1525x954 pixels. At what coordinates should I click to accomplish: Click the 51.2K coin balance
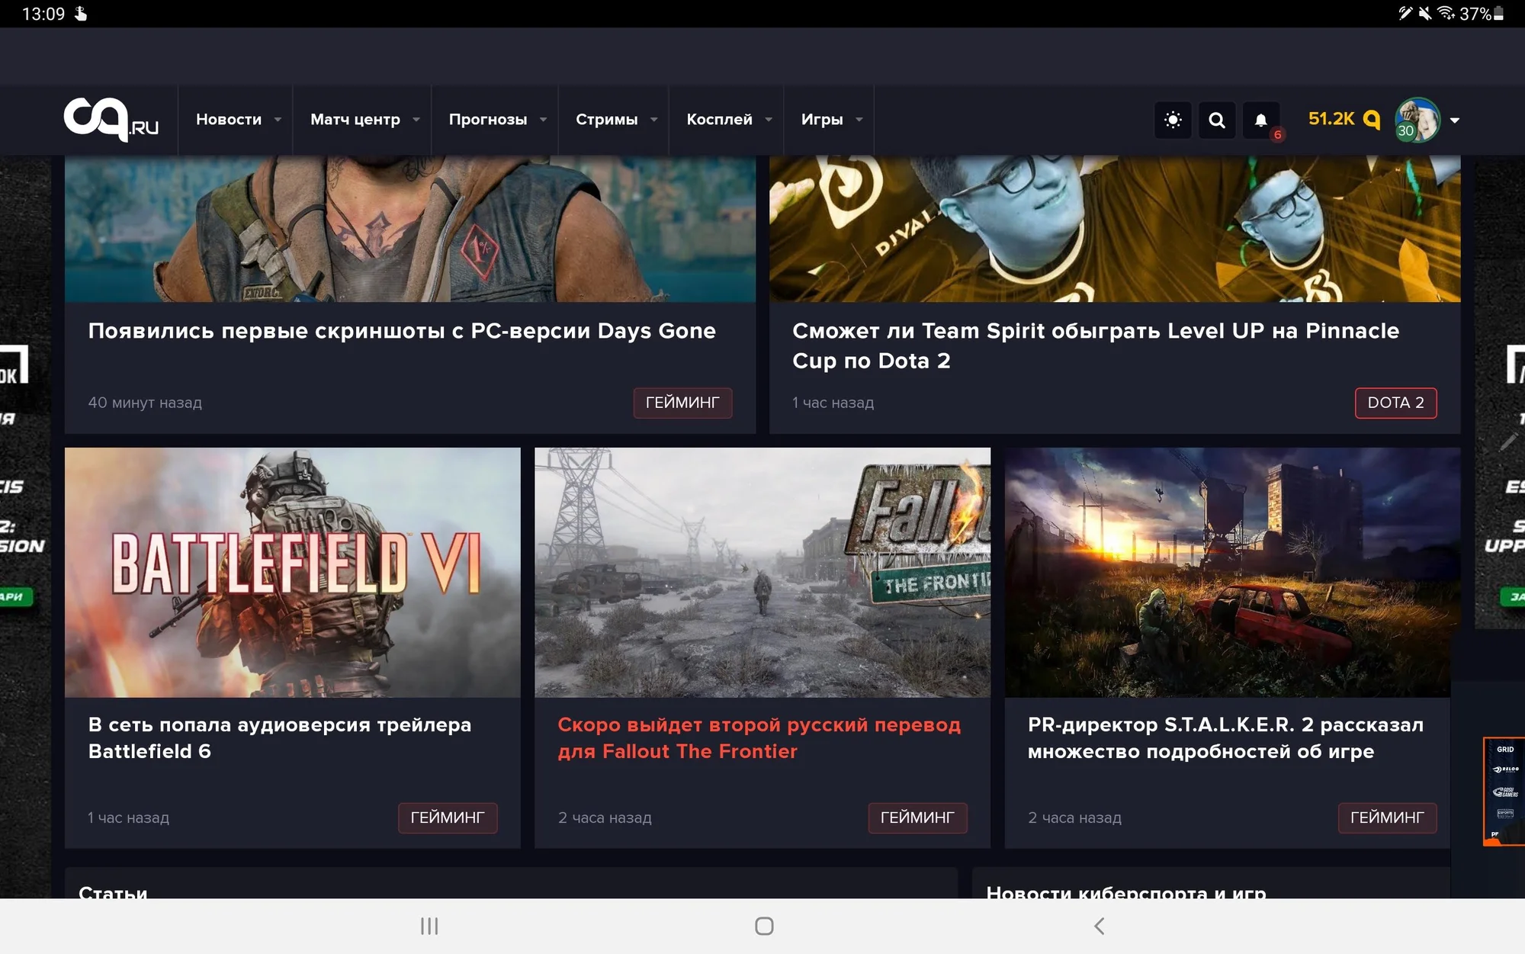click(1344, 119)
